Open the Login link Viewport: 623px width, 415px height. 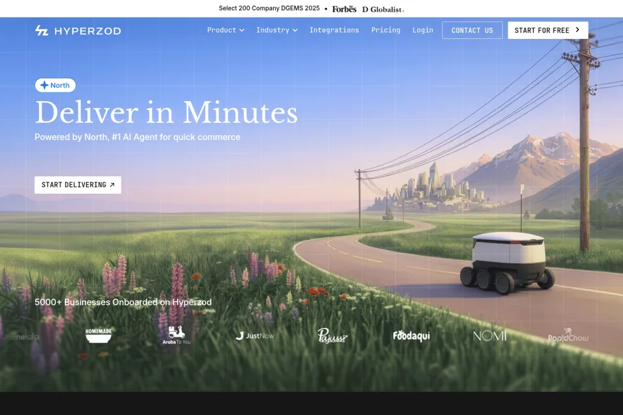tap(422, 30)
